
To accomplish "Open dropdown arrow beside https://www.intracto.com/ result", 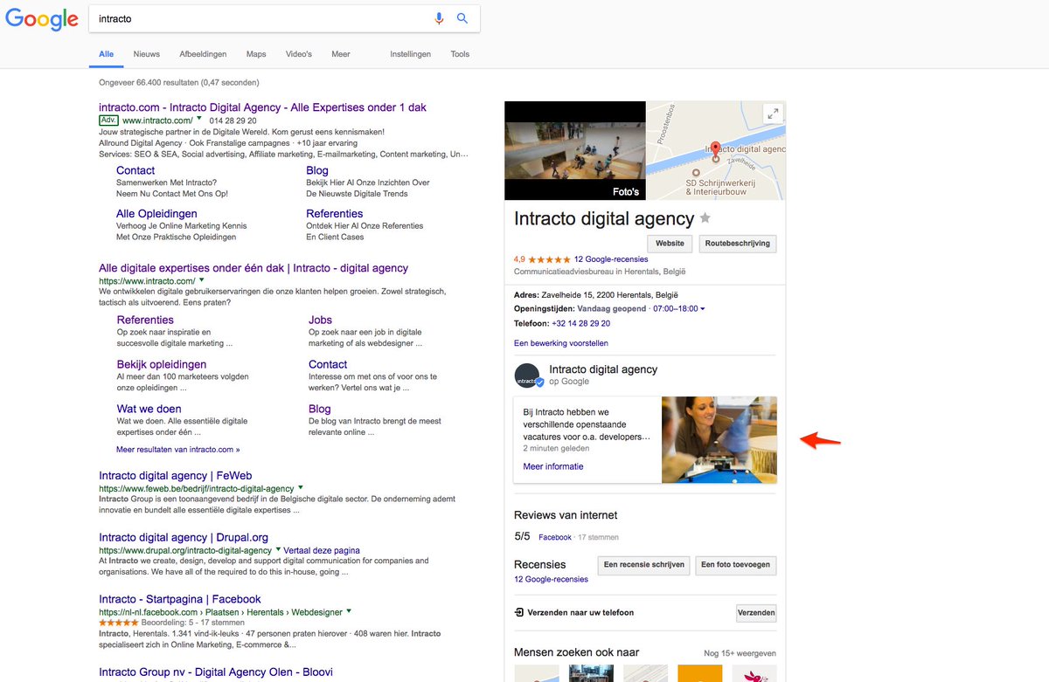I will (202, 281).
